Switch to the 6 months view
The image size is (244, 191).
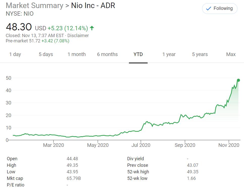[107, 54]
